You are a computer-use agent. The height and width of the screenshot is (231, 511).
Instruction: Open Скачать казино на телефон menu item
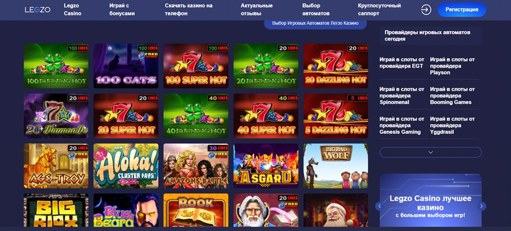189,10
